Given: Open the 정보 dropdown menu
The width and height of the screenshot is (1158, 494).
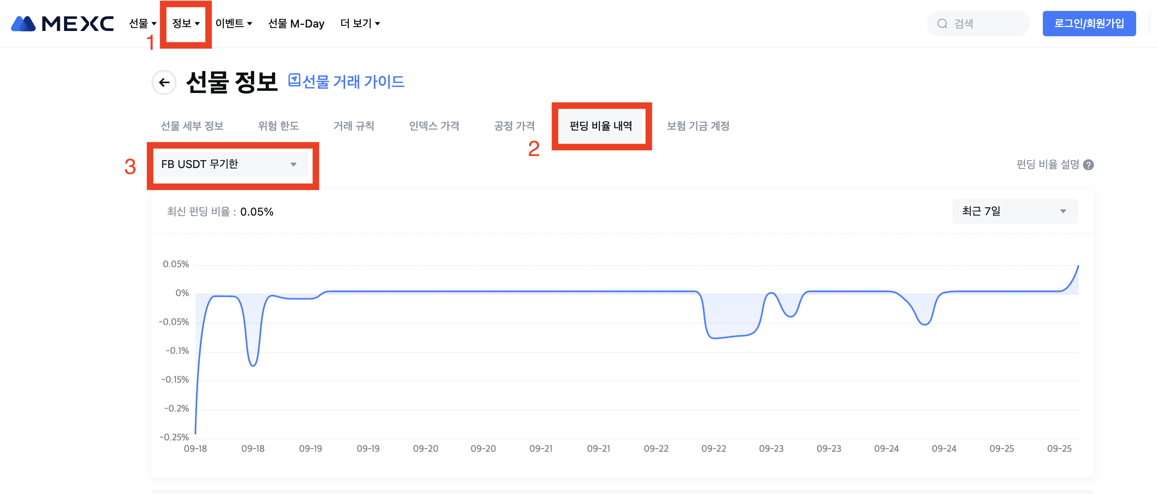Looking at the screenshot, I should pyautogui.click(x=185, y=24).
